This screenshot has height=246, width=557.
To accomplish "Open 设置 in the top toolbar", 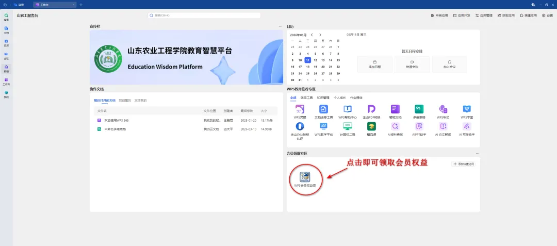I will pyautogui.click(x=547, y=15).
